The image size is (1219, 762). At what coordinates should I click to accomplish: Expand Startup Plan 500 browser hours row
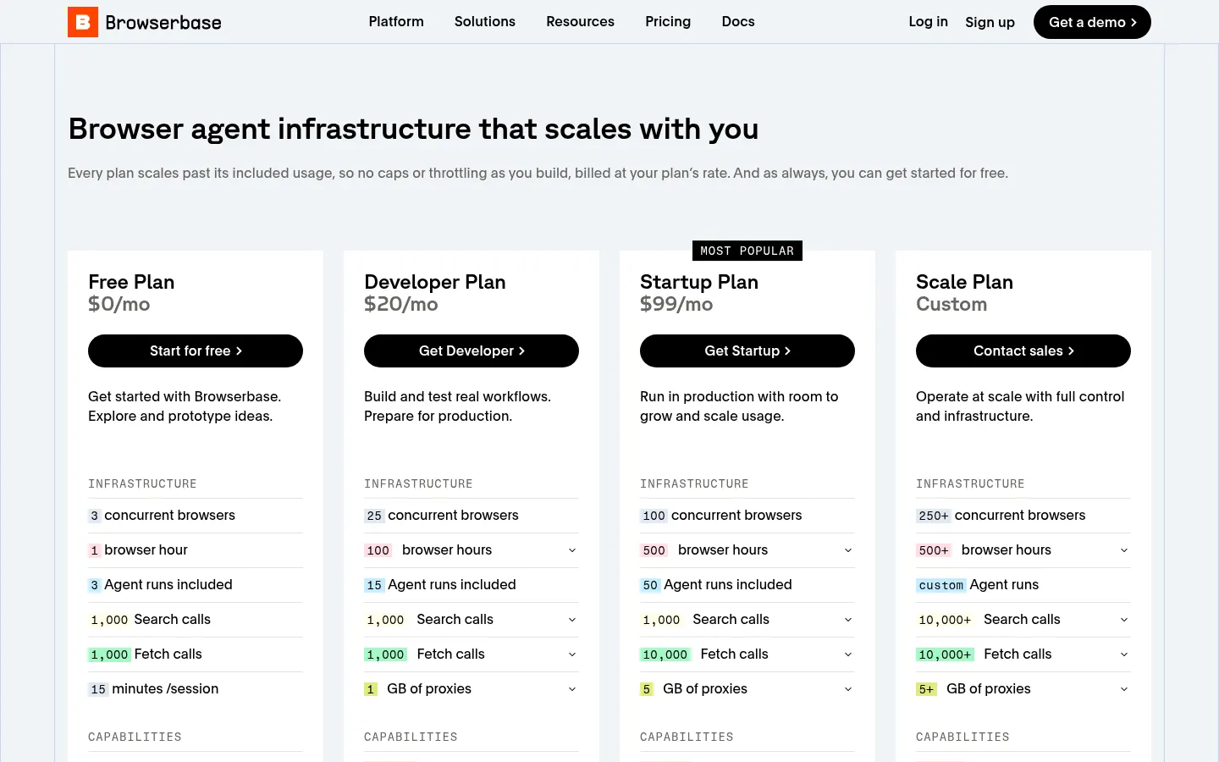coord(747,550)
